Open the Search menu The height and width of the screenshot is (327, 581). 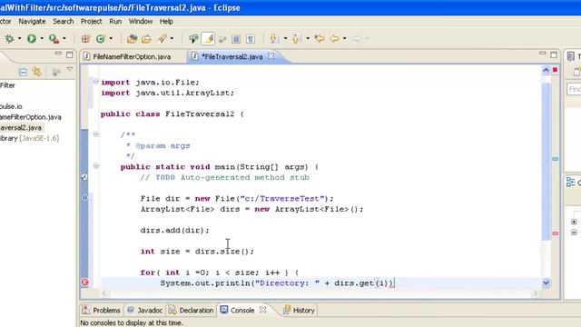63,22
